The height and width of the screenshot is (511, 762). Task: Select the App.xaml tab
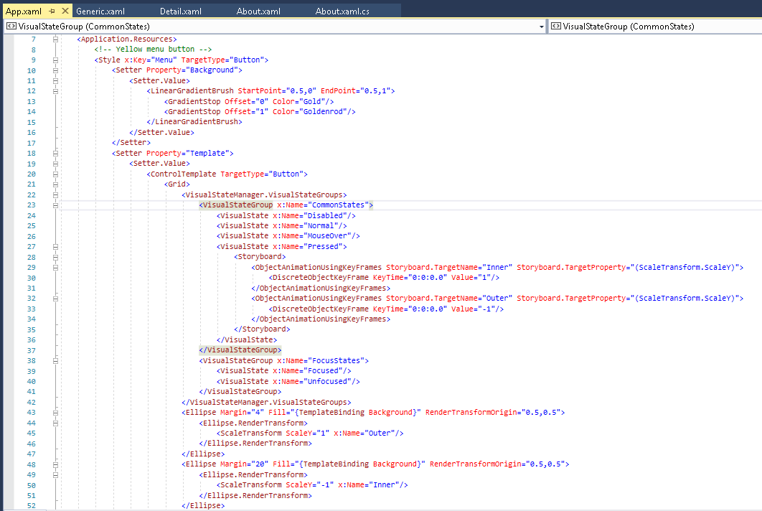coord(24,11)
